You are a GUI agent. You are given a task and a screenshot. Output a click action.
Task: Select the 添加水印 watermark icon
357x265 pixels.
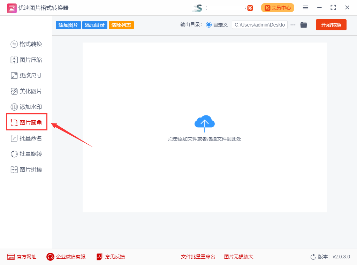(14, 107)
